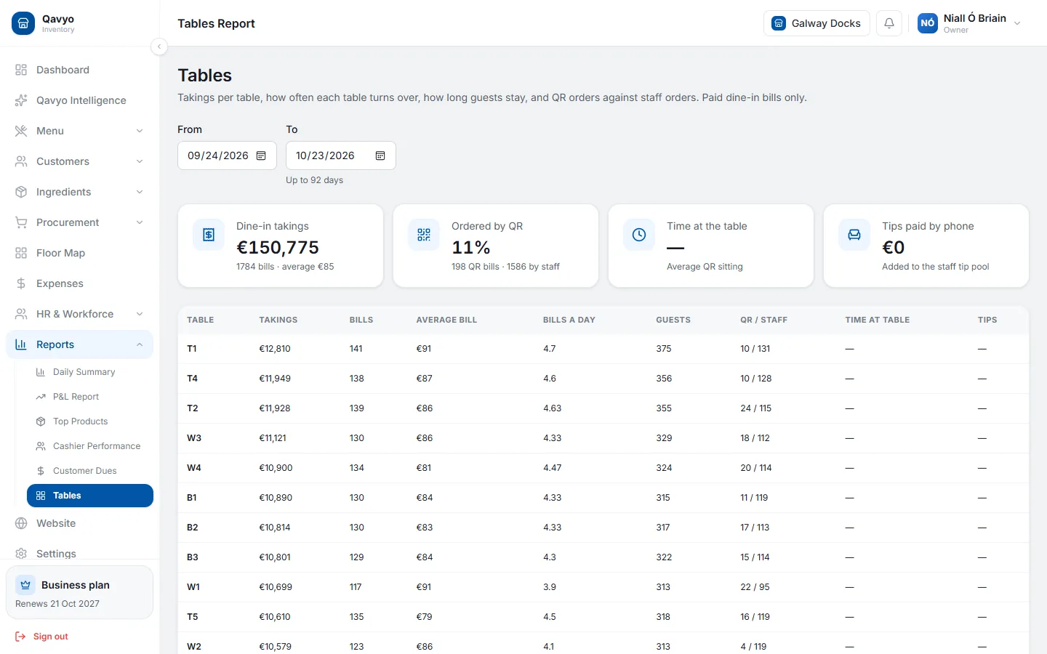The width and height of the screenshot is (1047, 654).
Task: Click the Ordered by QR code icon
Action: click(424, 235)
